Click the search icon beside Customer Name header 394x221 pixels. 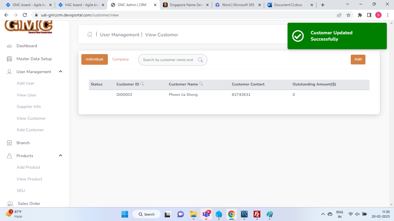click(201, 84)
